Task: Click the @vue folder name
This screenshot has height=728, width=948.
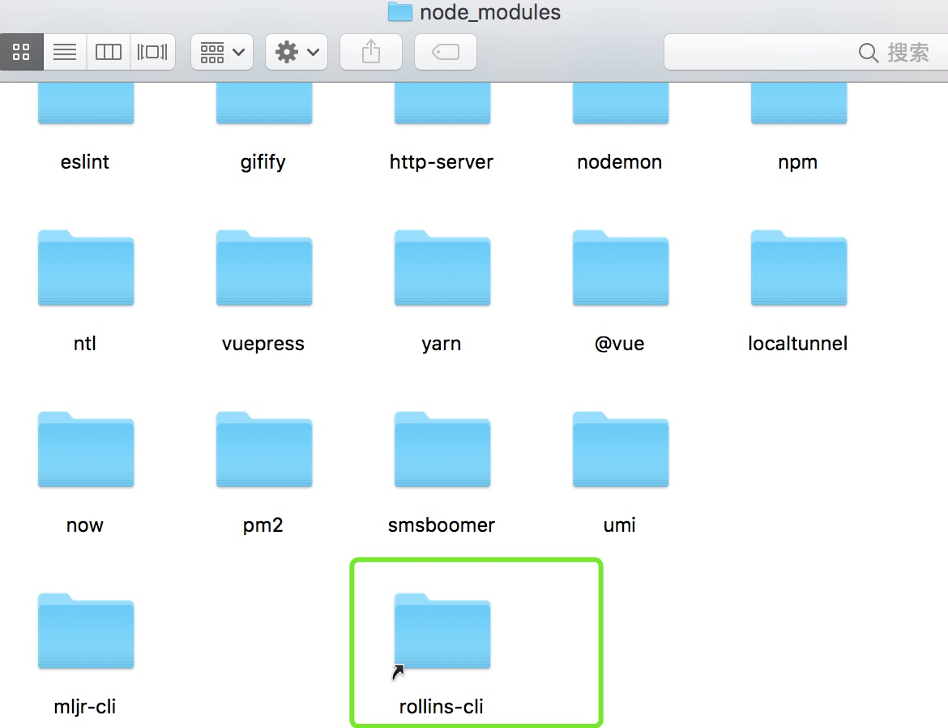Action: click(x=620, y=344)
